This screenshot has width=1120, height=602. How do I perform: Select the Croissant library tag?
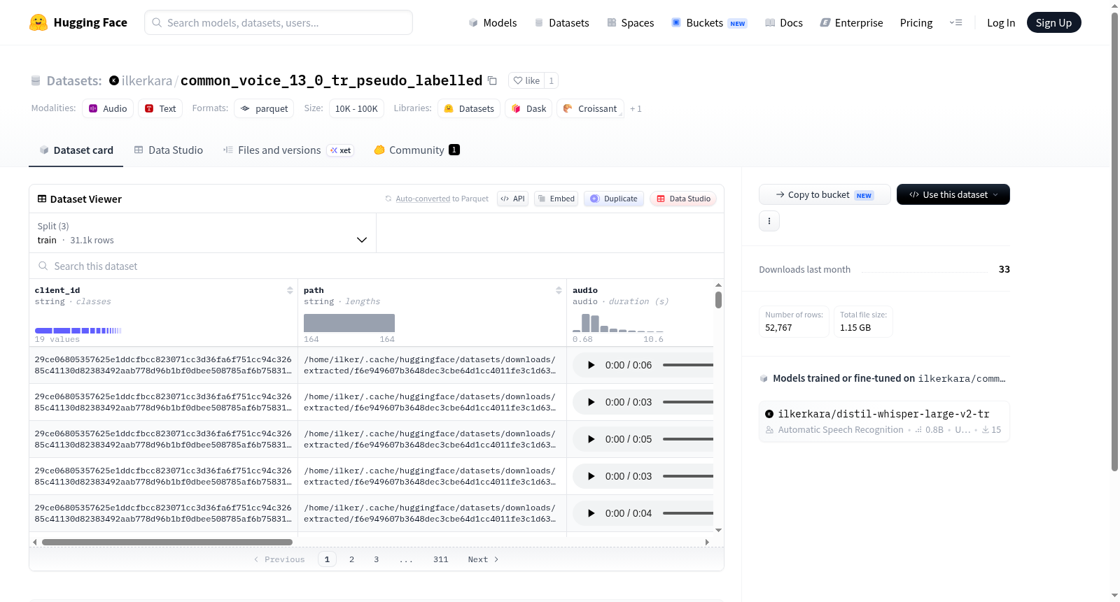[590, 108]
